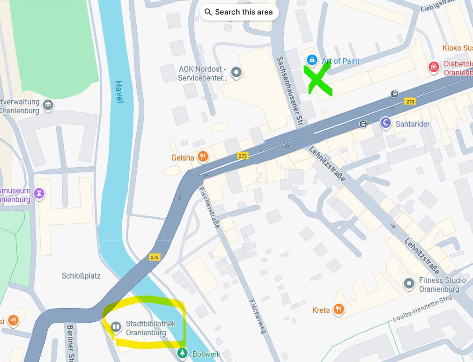Click the Stadtbibliothek Oranienburg library icon
This screenshot has height=362, width=473.
(x=116, y=327)
